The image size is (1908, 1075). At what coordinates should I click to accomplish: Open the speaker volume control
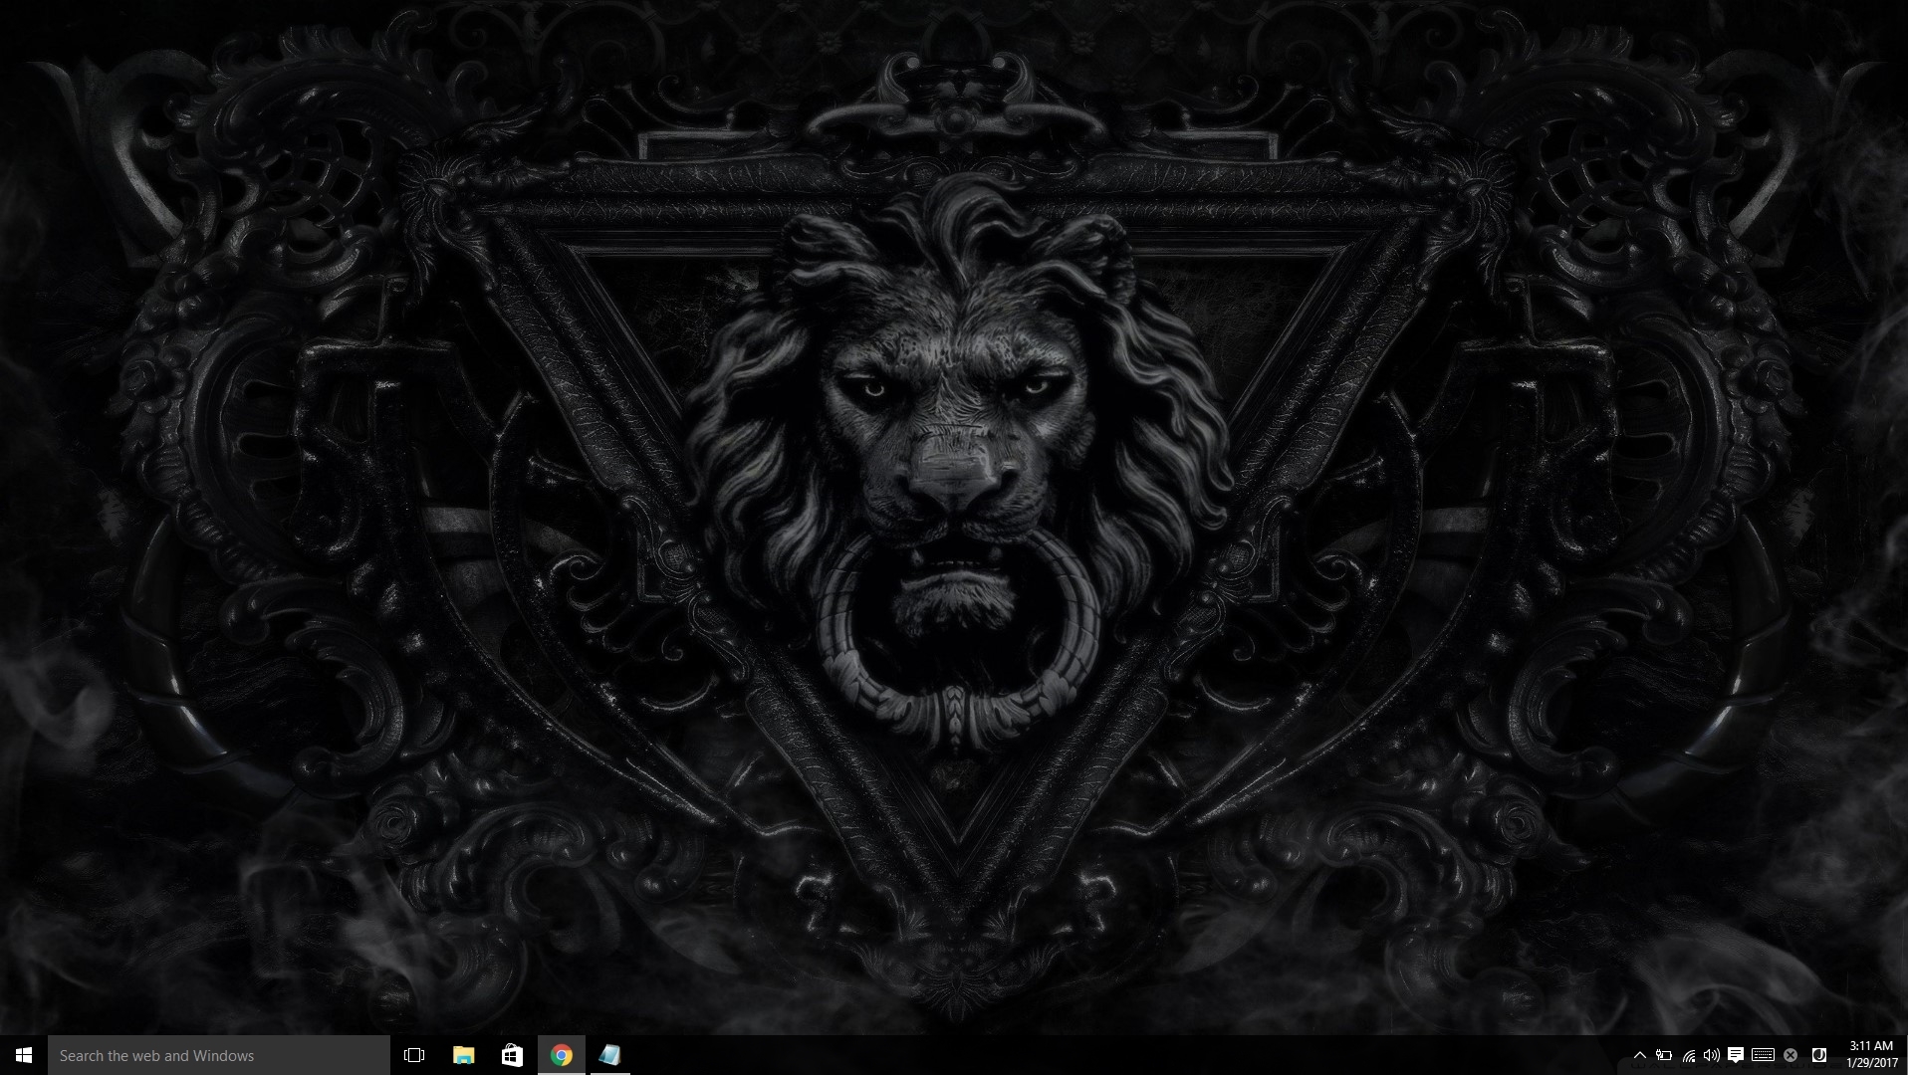[x=1712, y=1055]
